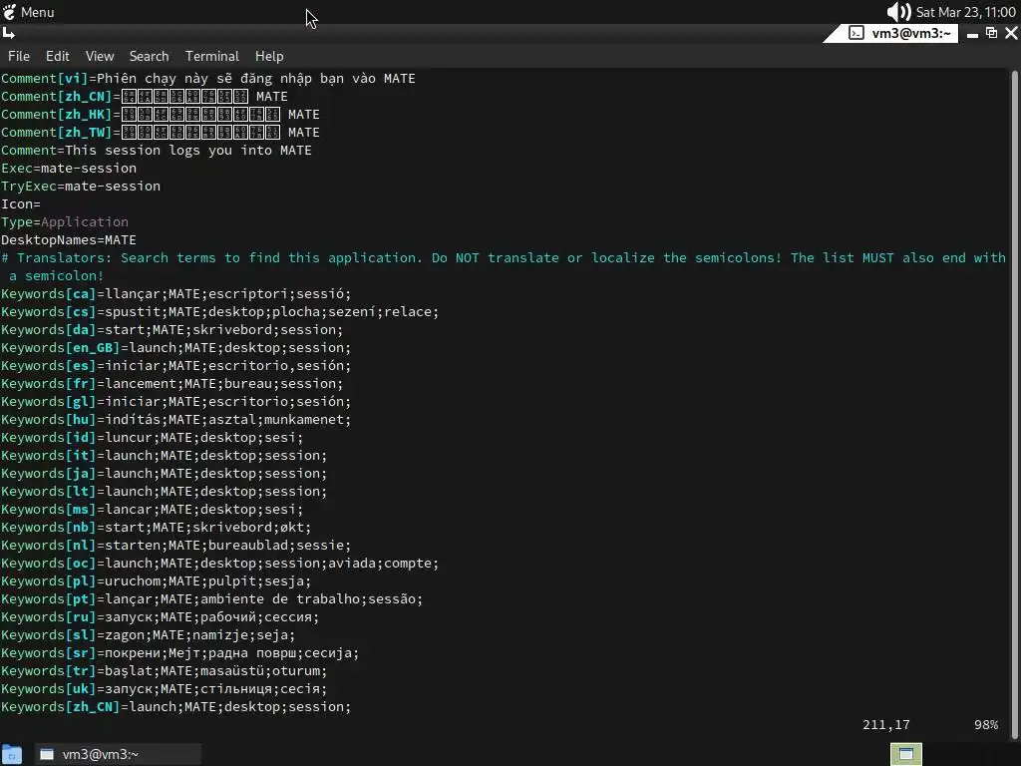Viewport: 1021px width, 766px height.
Task: Click the Keywords[cs] line
Action: click(220, 312)
